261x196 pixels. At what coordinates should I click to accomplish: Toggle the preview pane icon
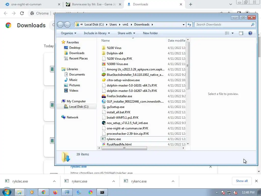[241, 33]
